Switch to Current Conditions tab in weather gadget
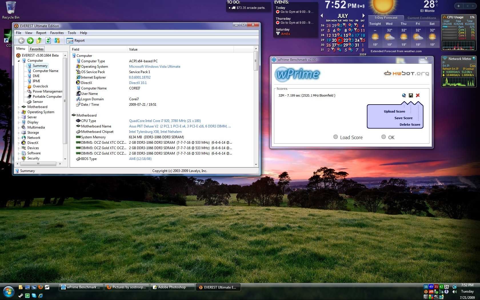Viewport: 480px width, 300px height. (x=422, y=18)
